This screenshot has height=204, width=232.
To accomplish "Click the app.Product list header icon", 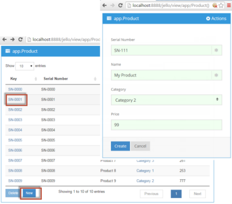I will click(x=8, y=51).
